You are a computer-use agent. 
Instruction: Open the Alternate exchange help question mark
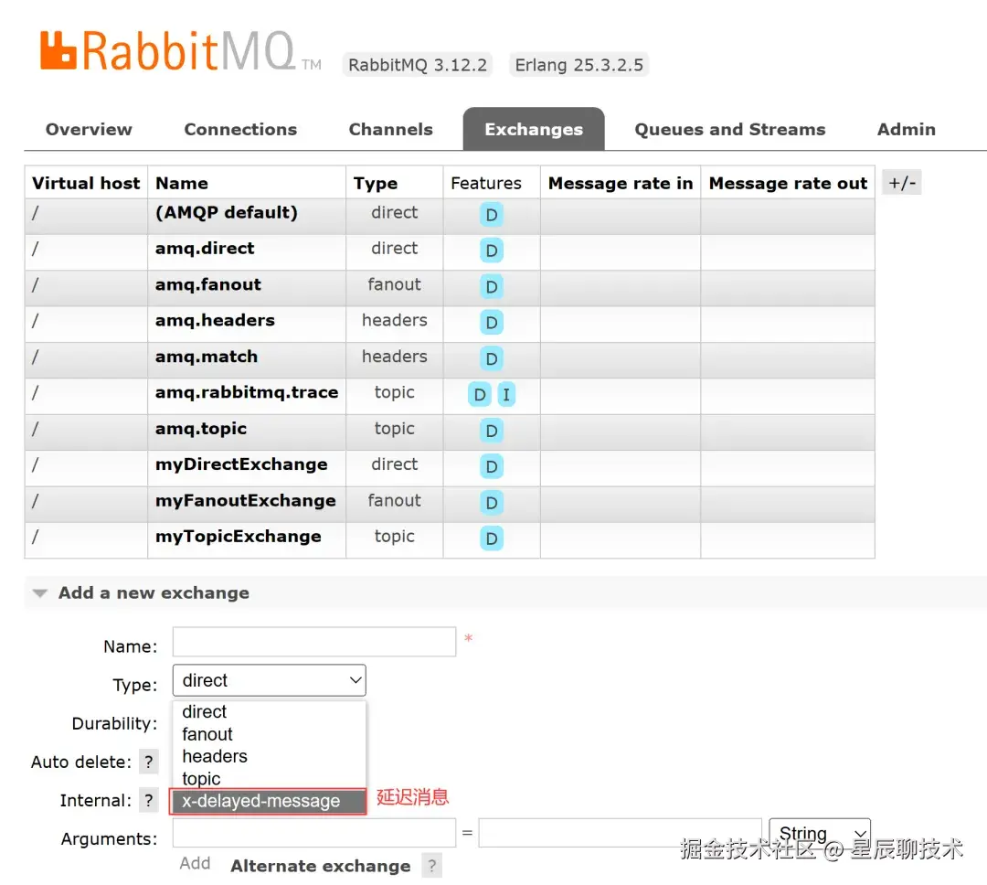coord(431,866)
